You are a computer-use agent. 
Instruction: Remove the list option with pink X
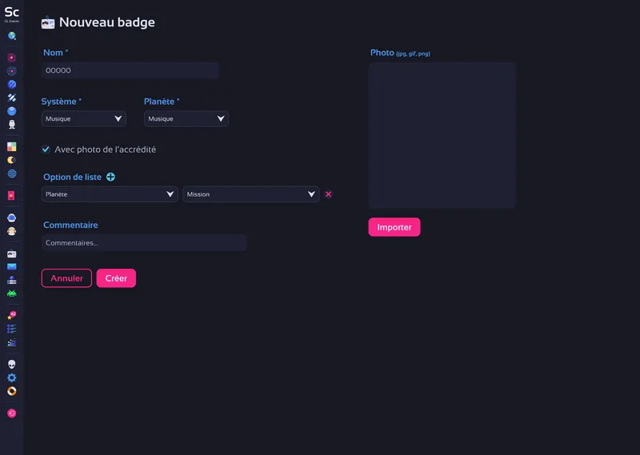click(x=328, y=194)
